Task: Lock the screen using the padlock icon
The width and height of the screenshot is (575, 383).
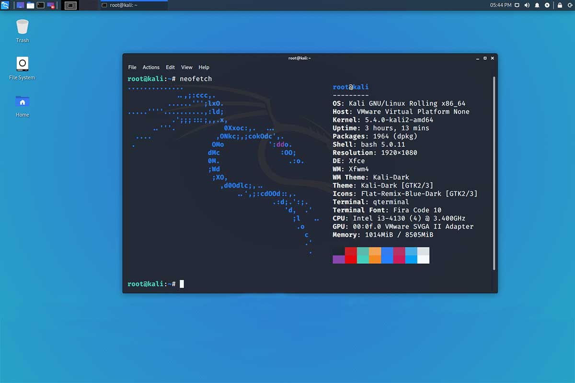Action: point(560,5)
